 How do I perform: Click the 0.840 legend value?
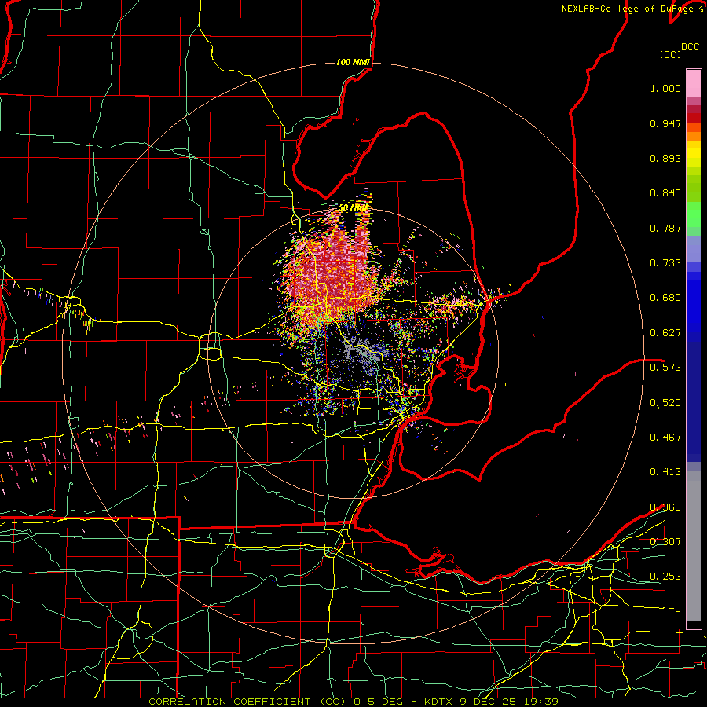click(665, 193)
